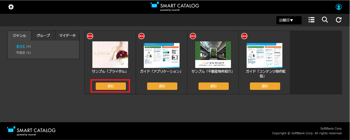Click NEW badge on ブライダル sample

coord(90,36)
